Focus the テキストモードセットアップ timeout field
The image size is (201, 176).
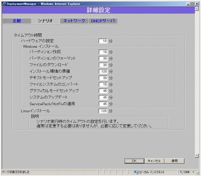pyautogui.click(x=103, y=78)
